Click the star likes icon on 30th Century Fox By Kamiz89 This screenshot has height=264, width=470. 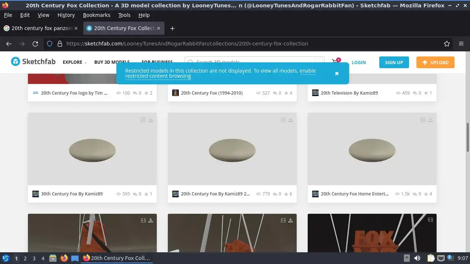coord(146,194)
